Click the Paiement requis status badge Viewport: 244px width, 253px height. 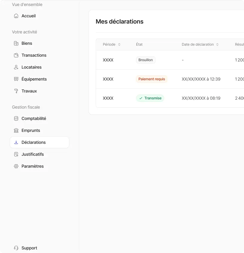pos(152,79)
